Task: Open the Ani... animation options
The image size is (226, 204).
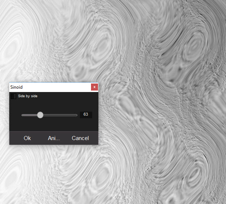Action: click(x=54, y=138)
